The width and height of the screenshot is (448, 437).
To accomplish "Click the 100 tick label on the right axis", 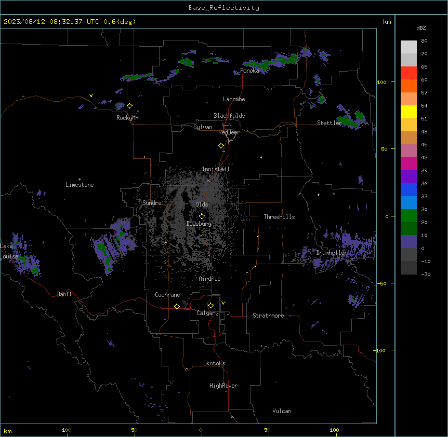I will 381,82.
